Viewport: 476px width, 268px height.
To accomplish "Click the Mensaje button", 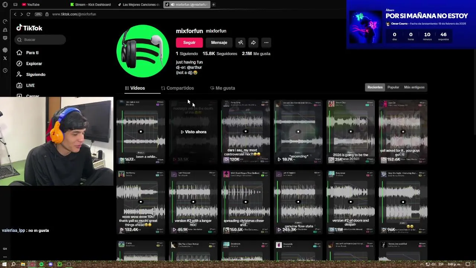I will click(219, 42).
